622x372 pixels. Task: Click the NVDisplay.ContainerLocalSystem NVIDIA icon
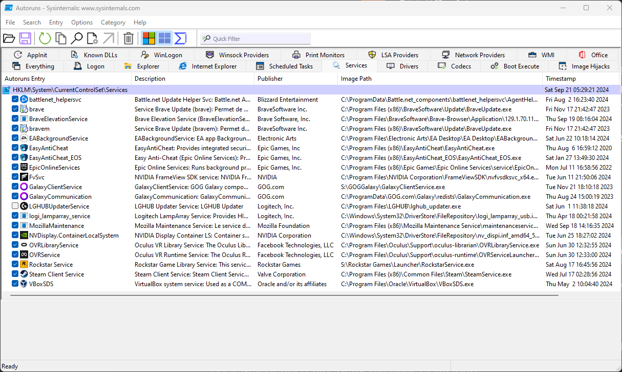coord(24,236)
